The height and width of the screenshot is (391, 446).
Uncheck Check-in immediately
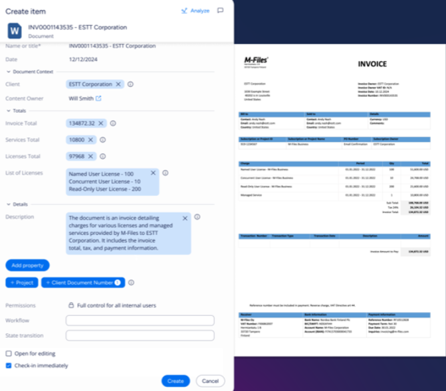tap(9, 365)
